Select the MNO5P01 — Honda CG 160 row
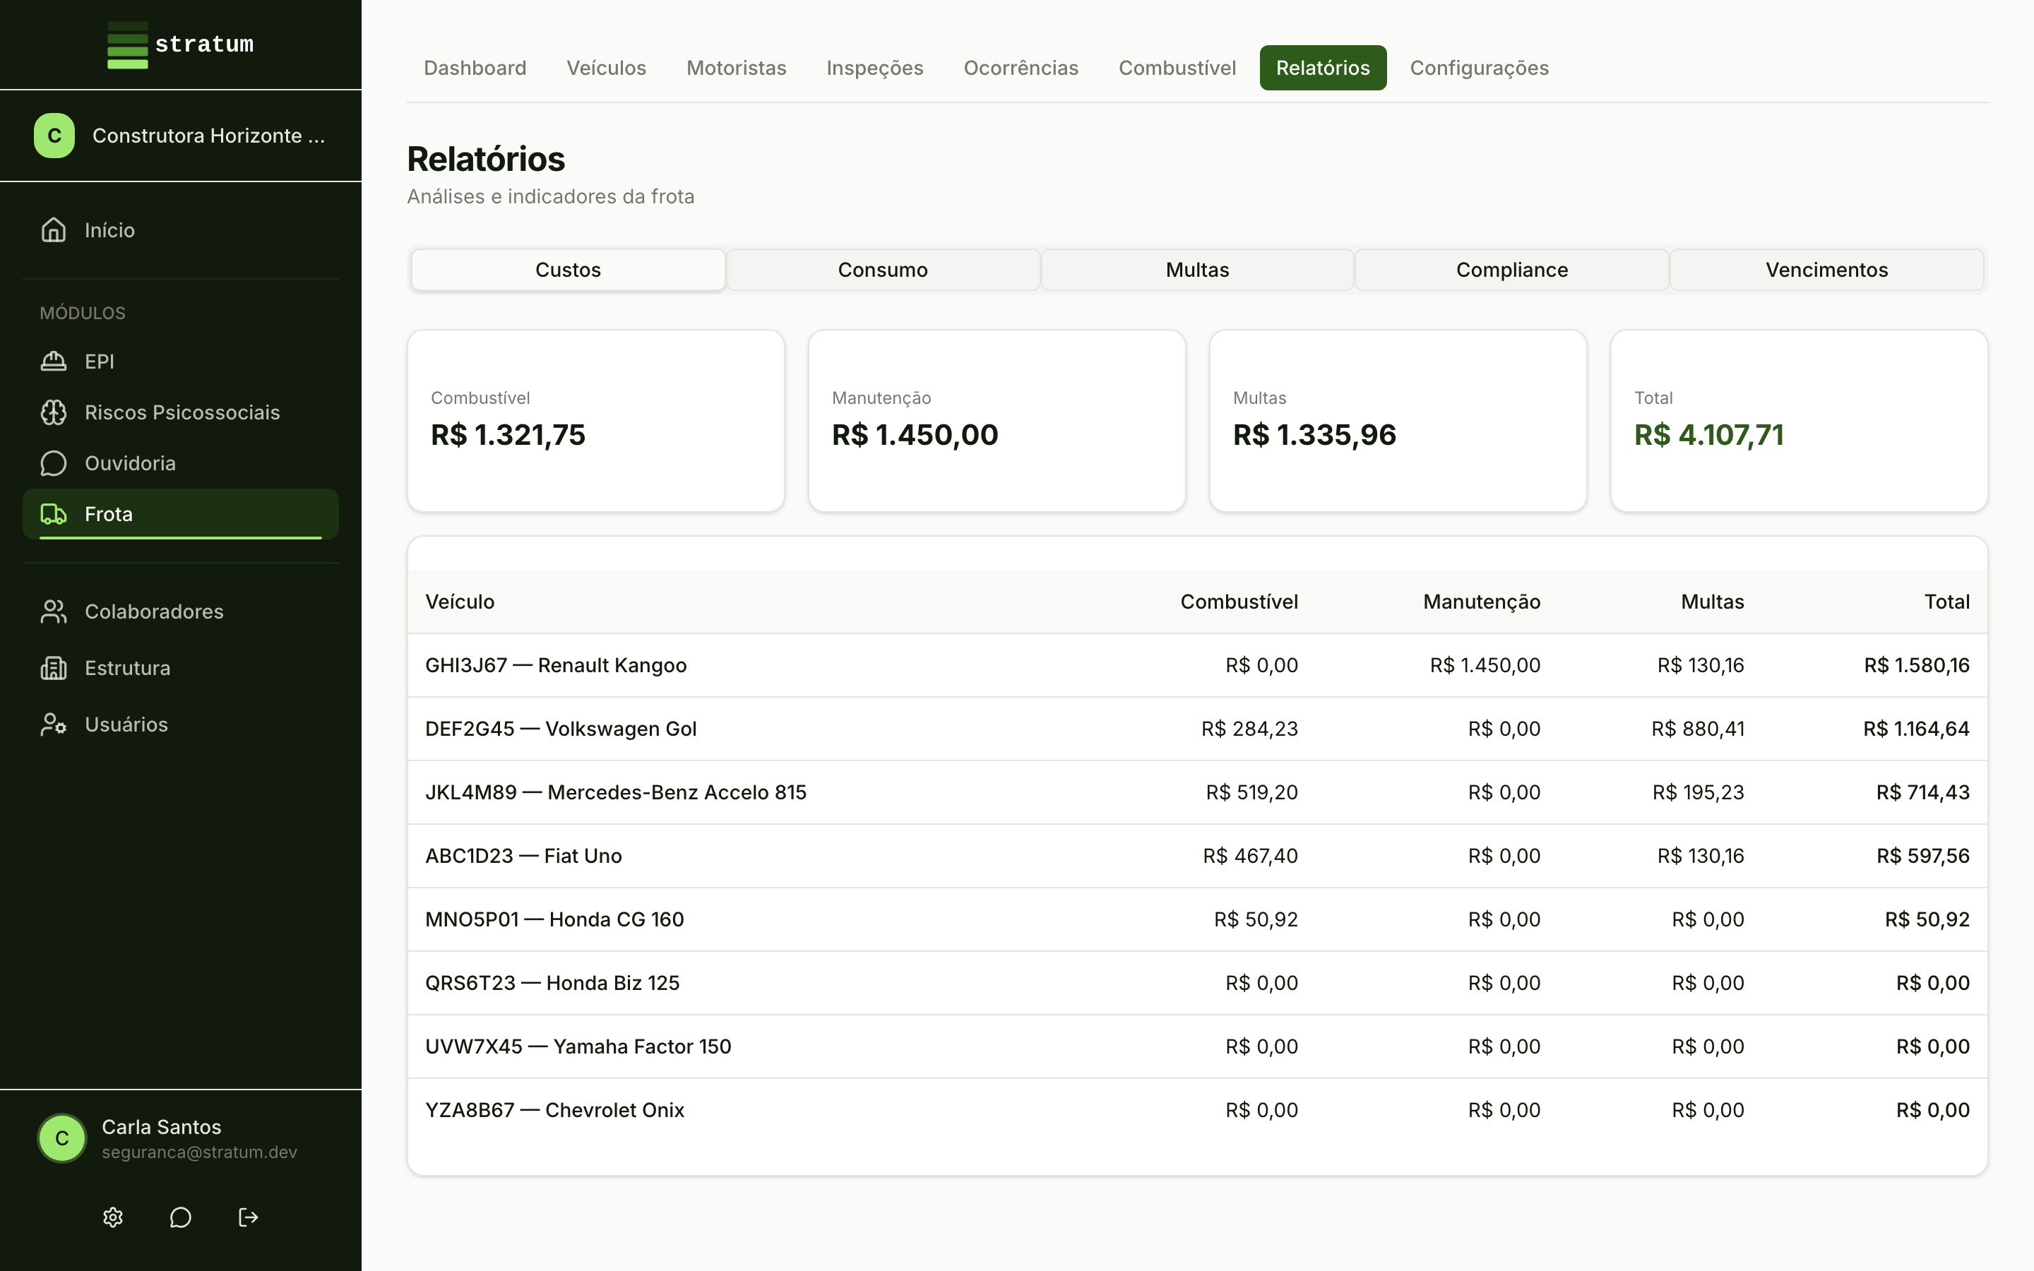Viewport: 2034px width, 1271px height. (1197, 919)
